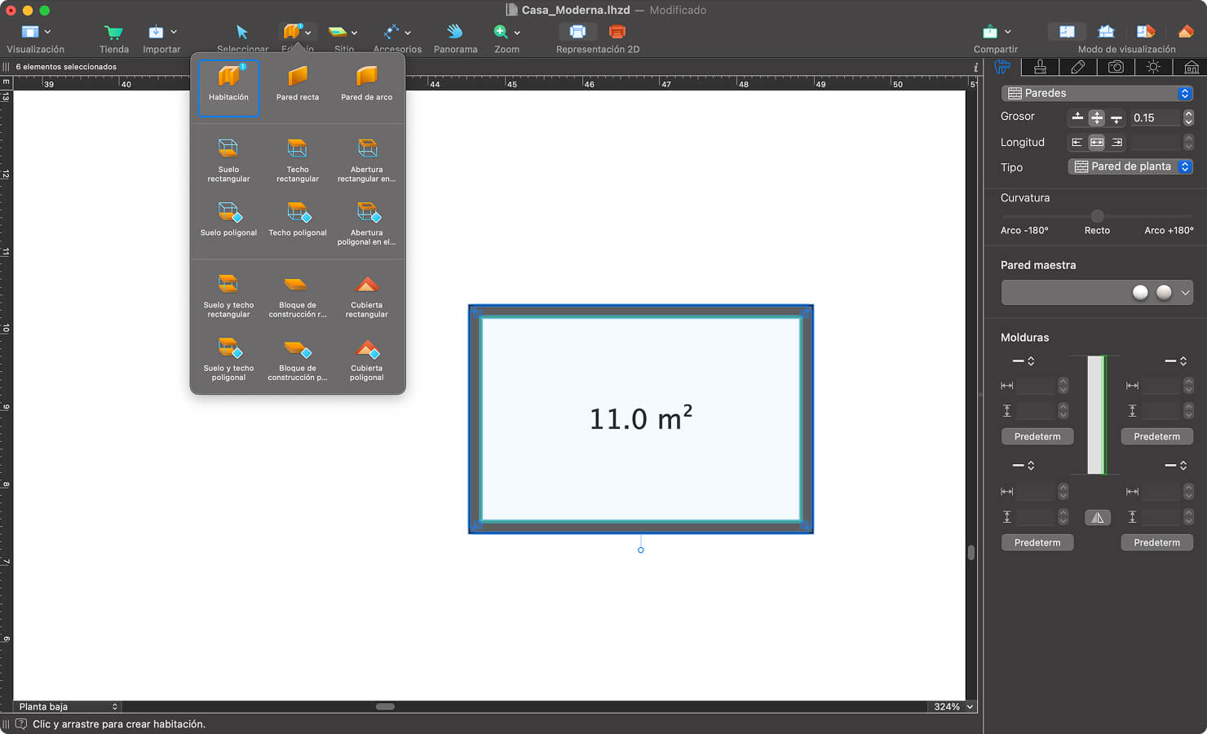
Task: Set Longitud anchor to left end
Action: coord(1077,142)
